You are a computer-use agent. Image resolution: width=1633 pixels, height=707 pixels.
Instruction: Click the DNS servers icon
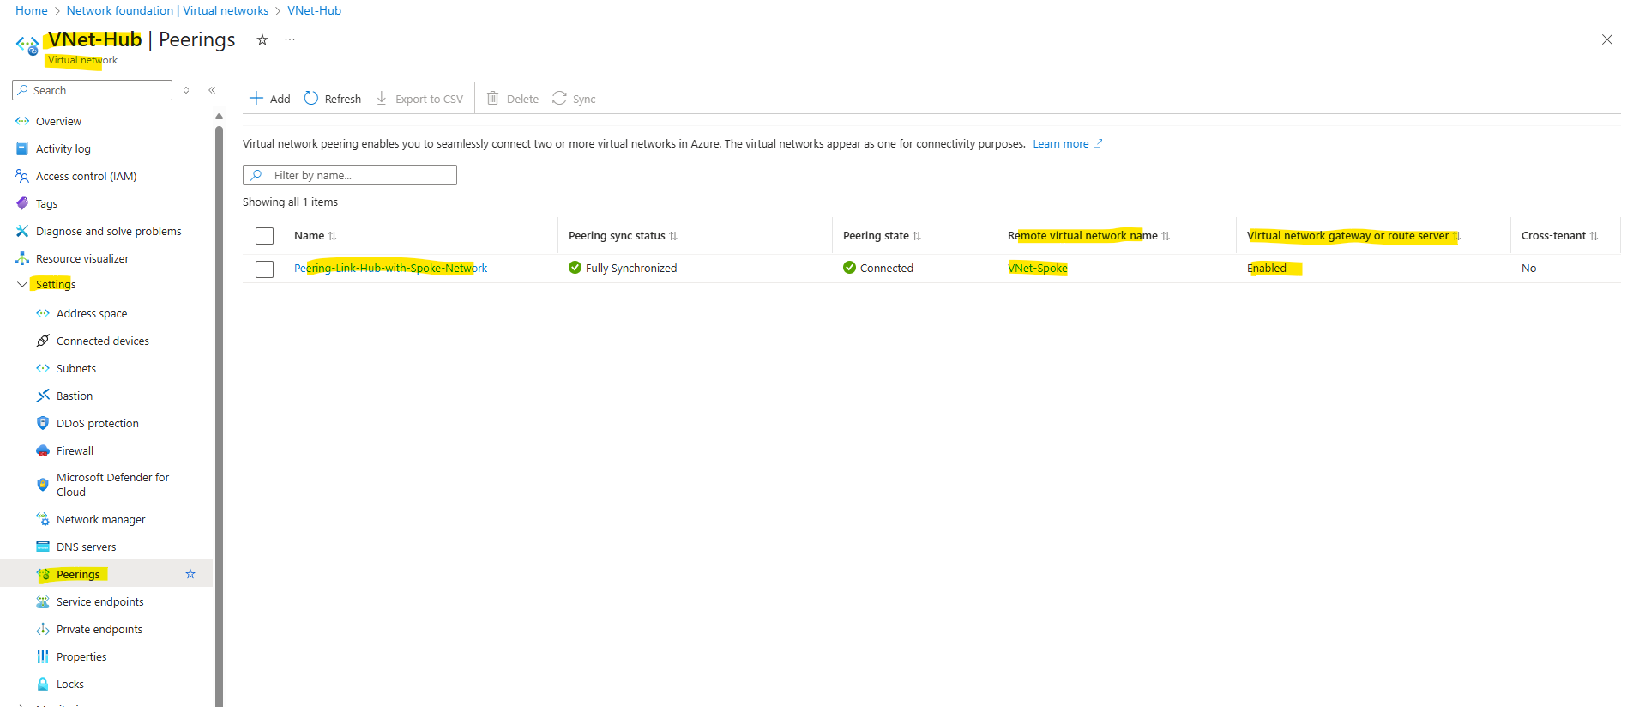point(43,547)
